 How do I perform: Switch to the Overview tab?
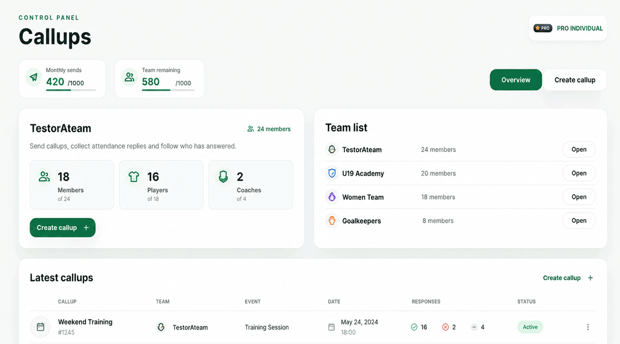click(516, 80)
